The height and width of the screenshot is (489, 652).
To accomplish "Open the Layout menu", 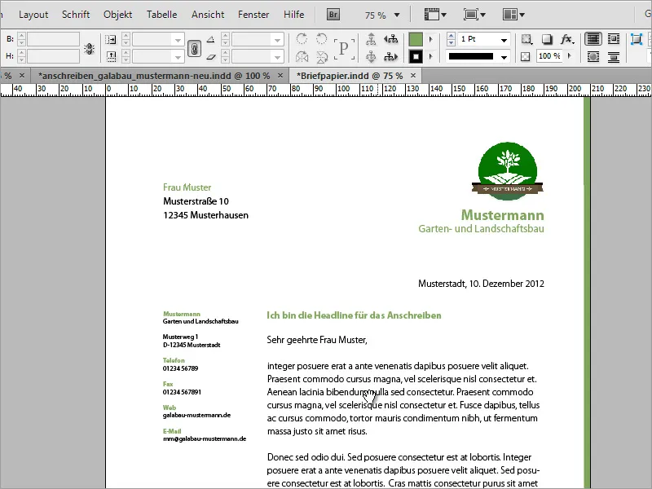I will [x=33, y=15].
